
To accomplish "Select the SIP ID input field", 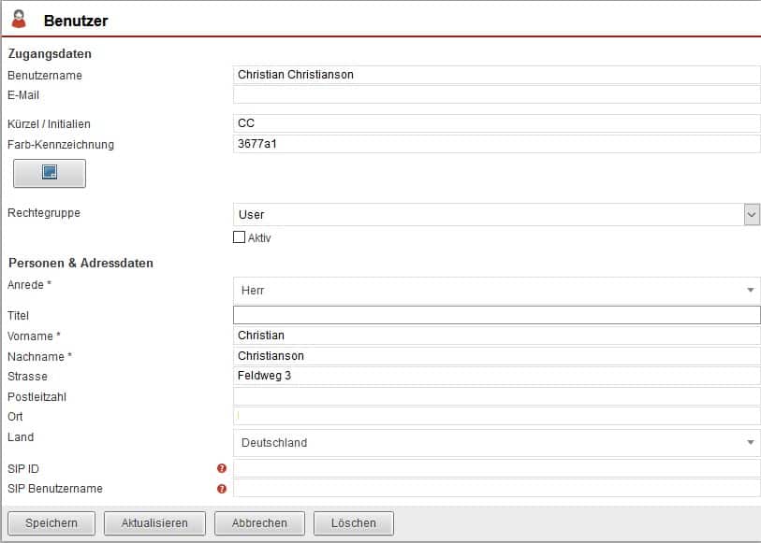I will [496, 468].
